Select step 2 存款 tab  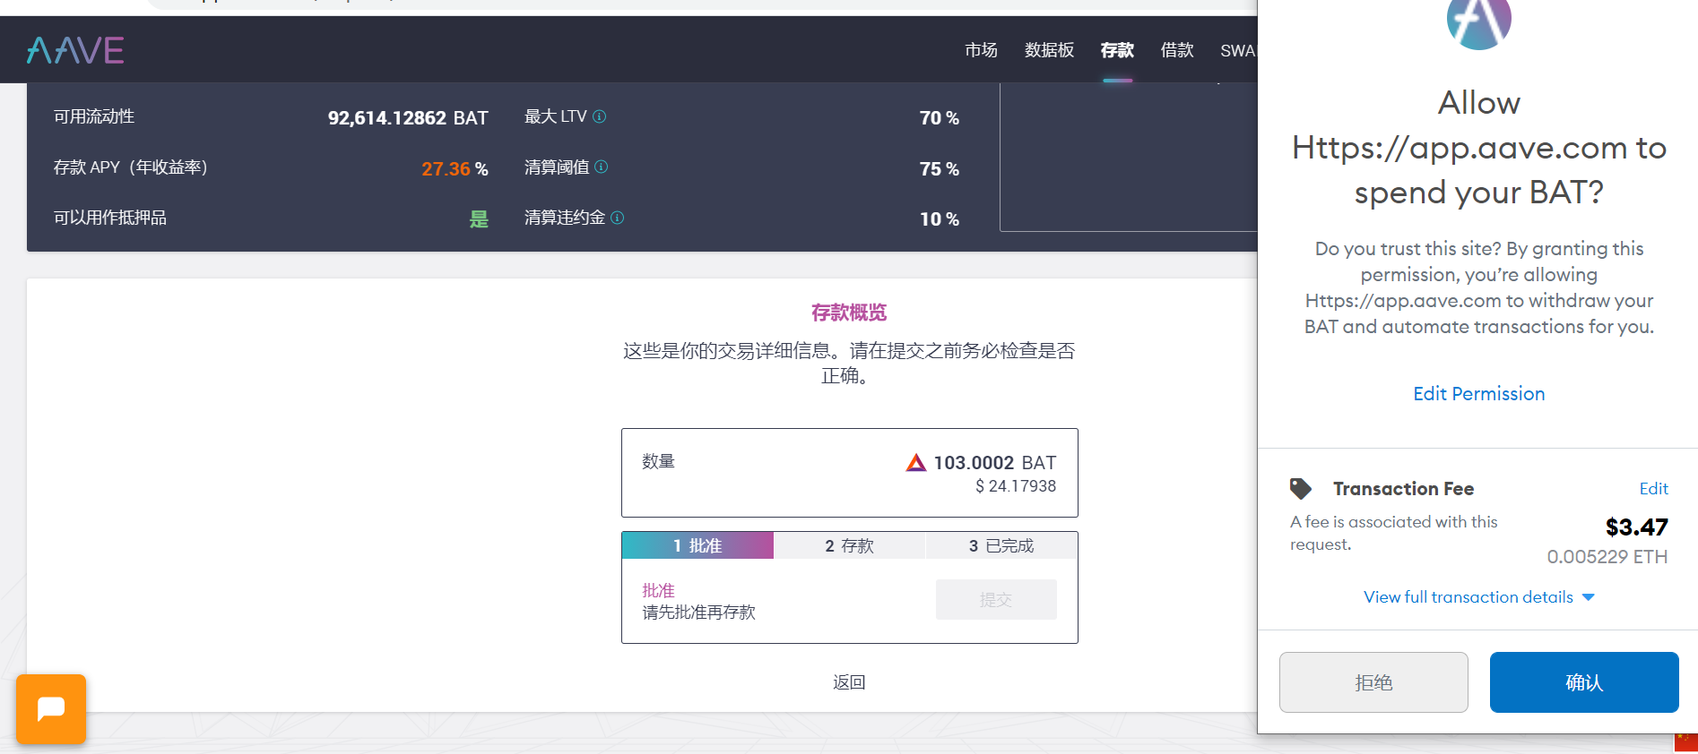849,545
